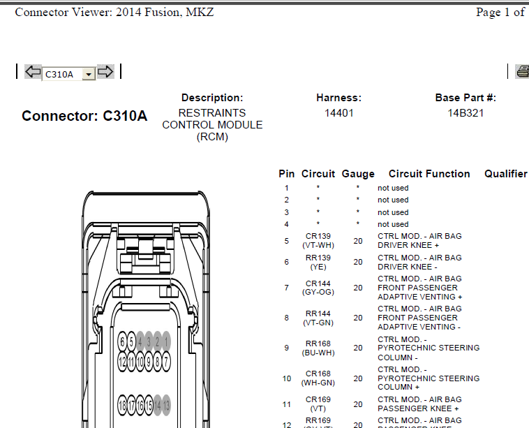Click the 'Description:' label
The height and width of the screenshot is (428, 529).
click(212, 98)
